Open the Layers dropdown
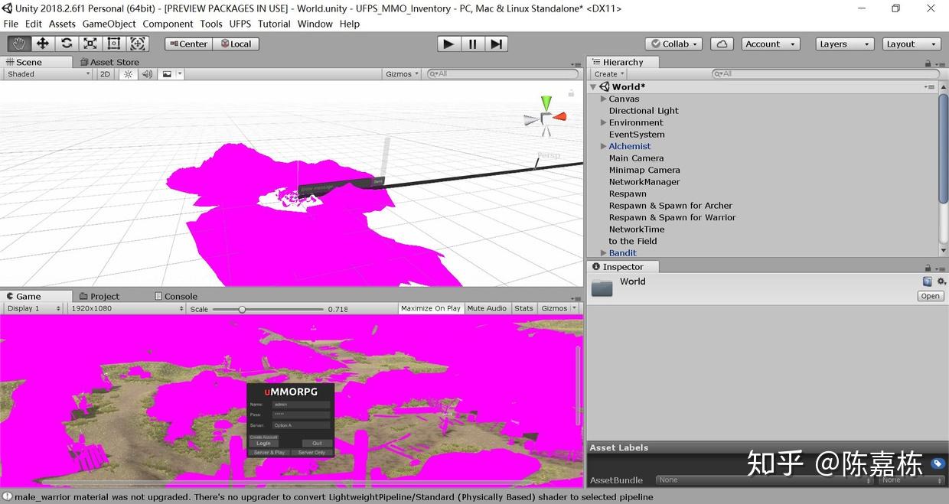This screenshot has width=949, height=504. (x=843, y=44)
